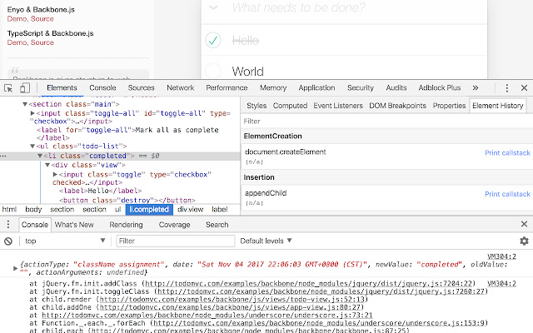Open the top execution context dropdown

point(65,241)
